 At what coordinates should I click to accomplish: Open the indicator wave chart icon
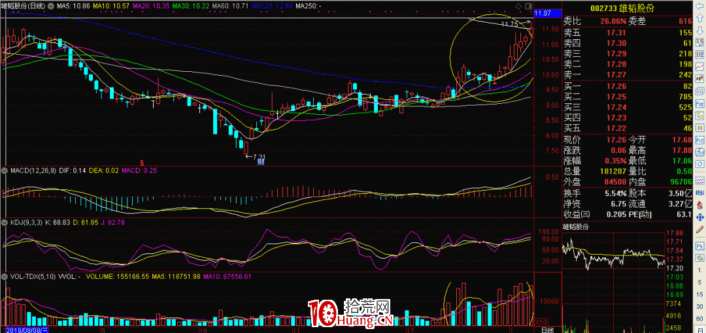[699, 181]
